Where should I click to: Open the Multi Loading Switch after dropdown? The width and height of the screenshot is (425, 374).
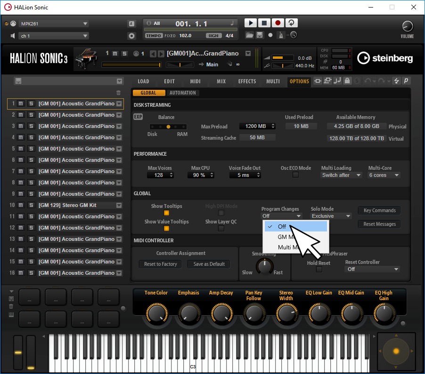(x=341, y=175)
